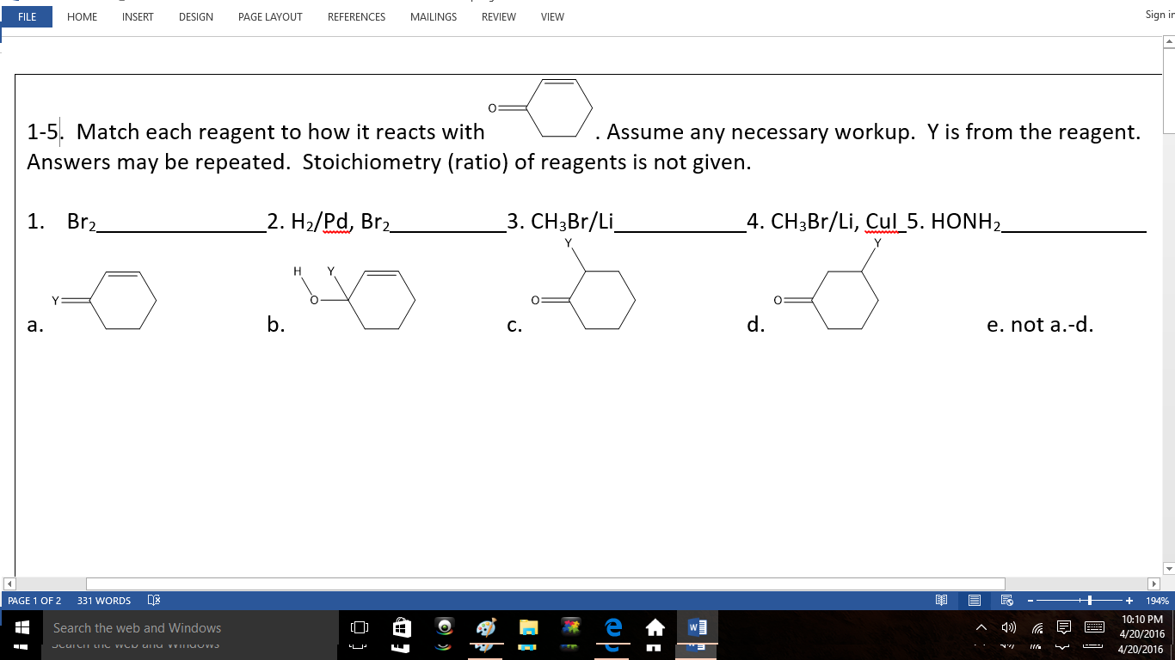Switch to Read Mode in the status bar
This screenshot has height=660, width=1175.
point(941,600)
